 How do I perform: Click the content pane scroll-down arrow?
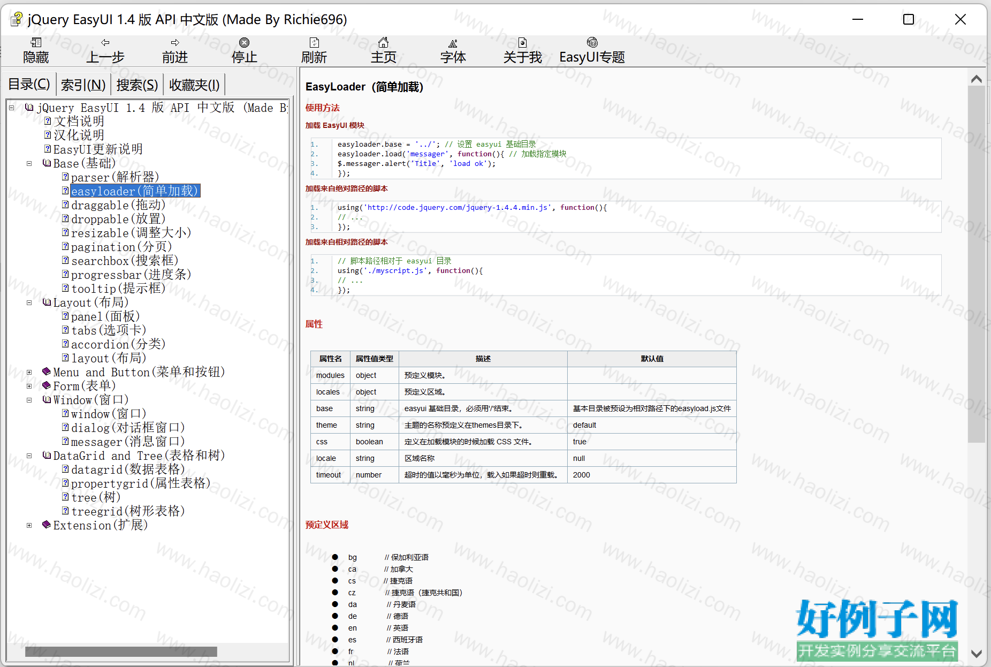click(x=976, y=654)
